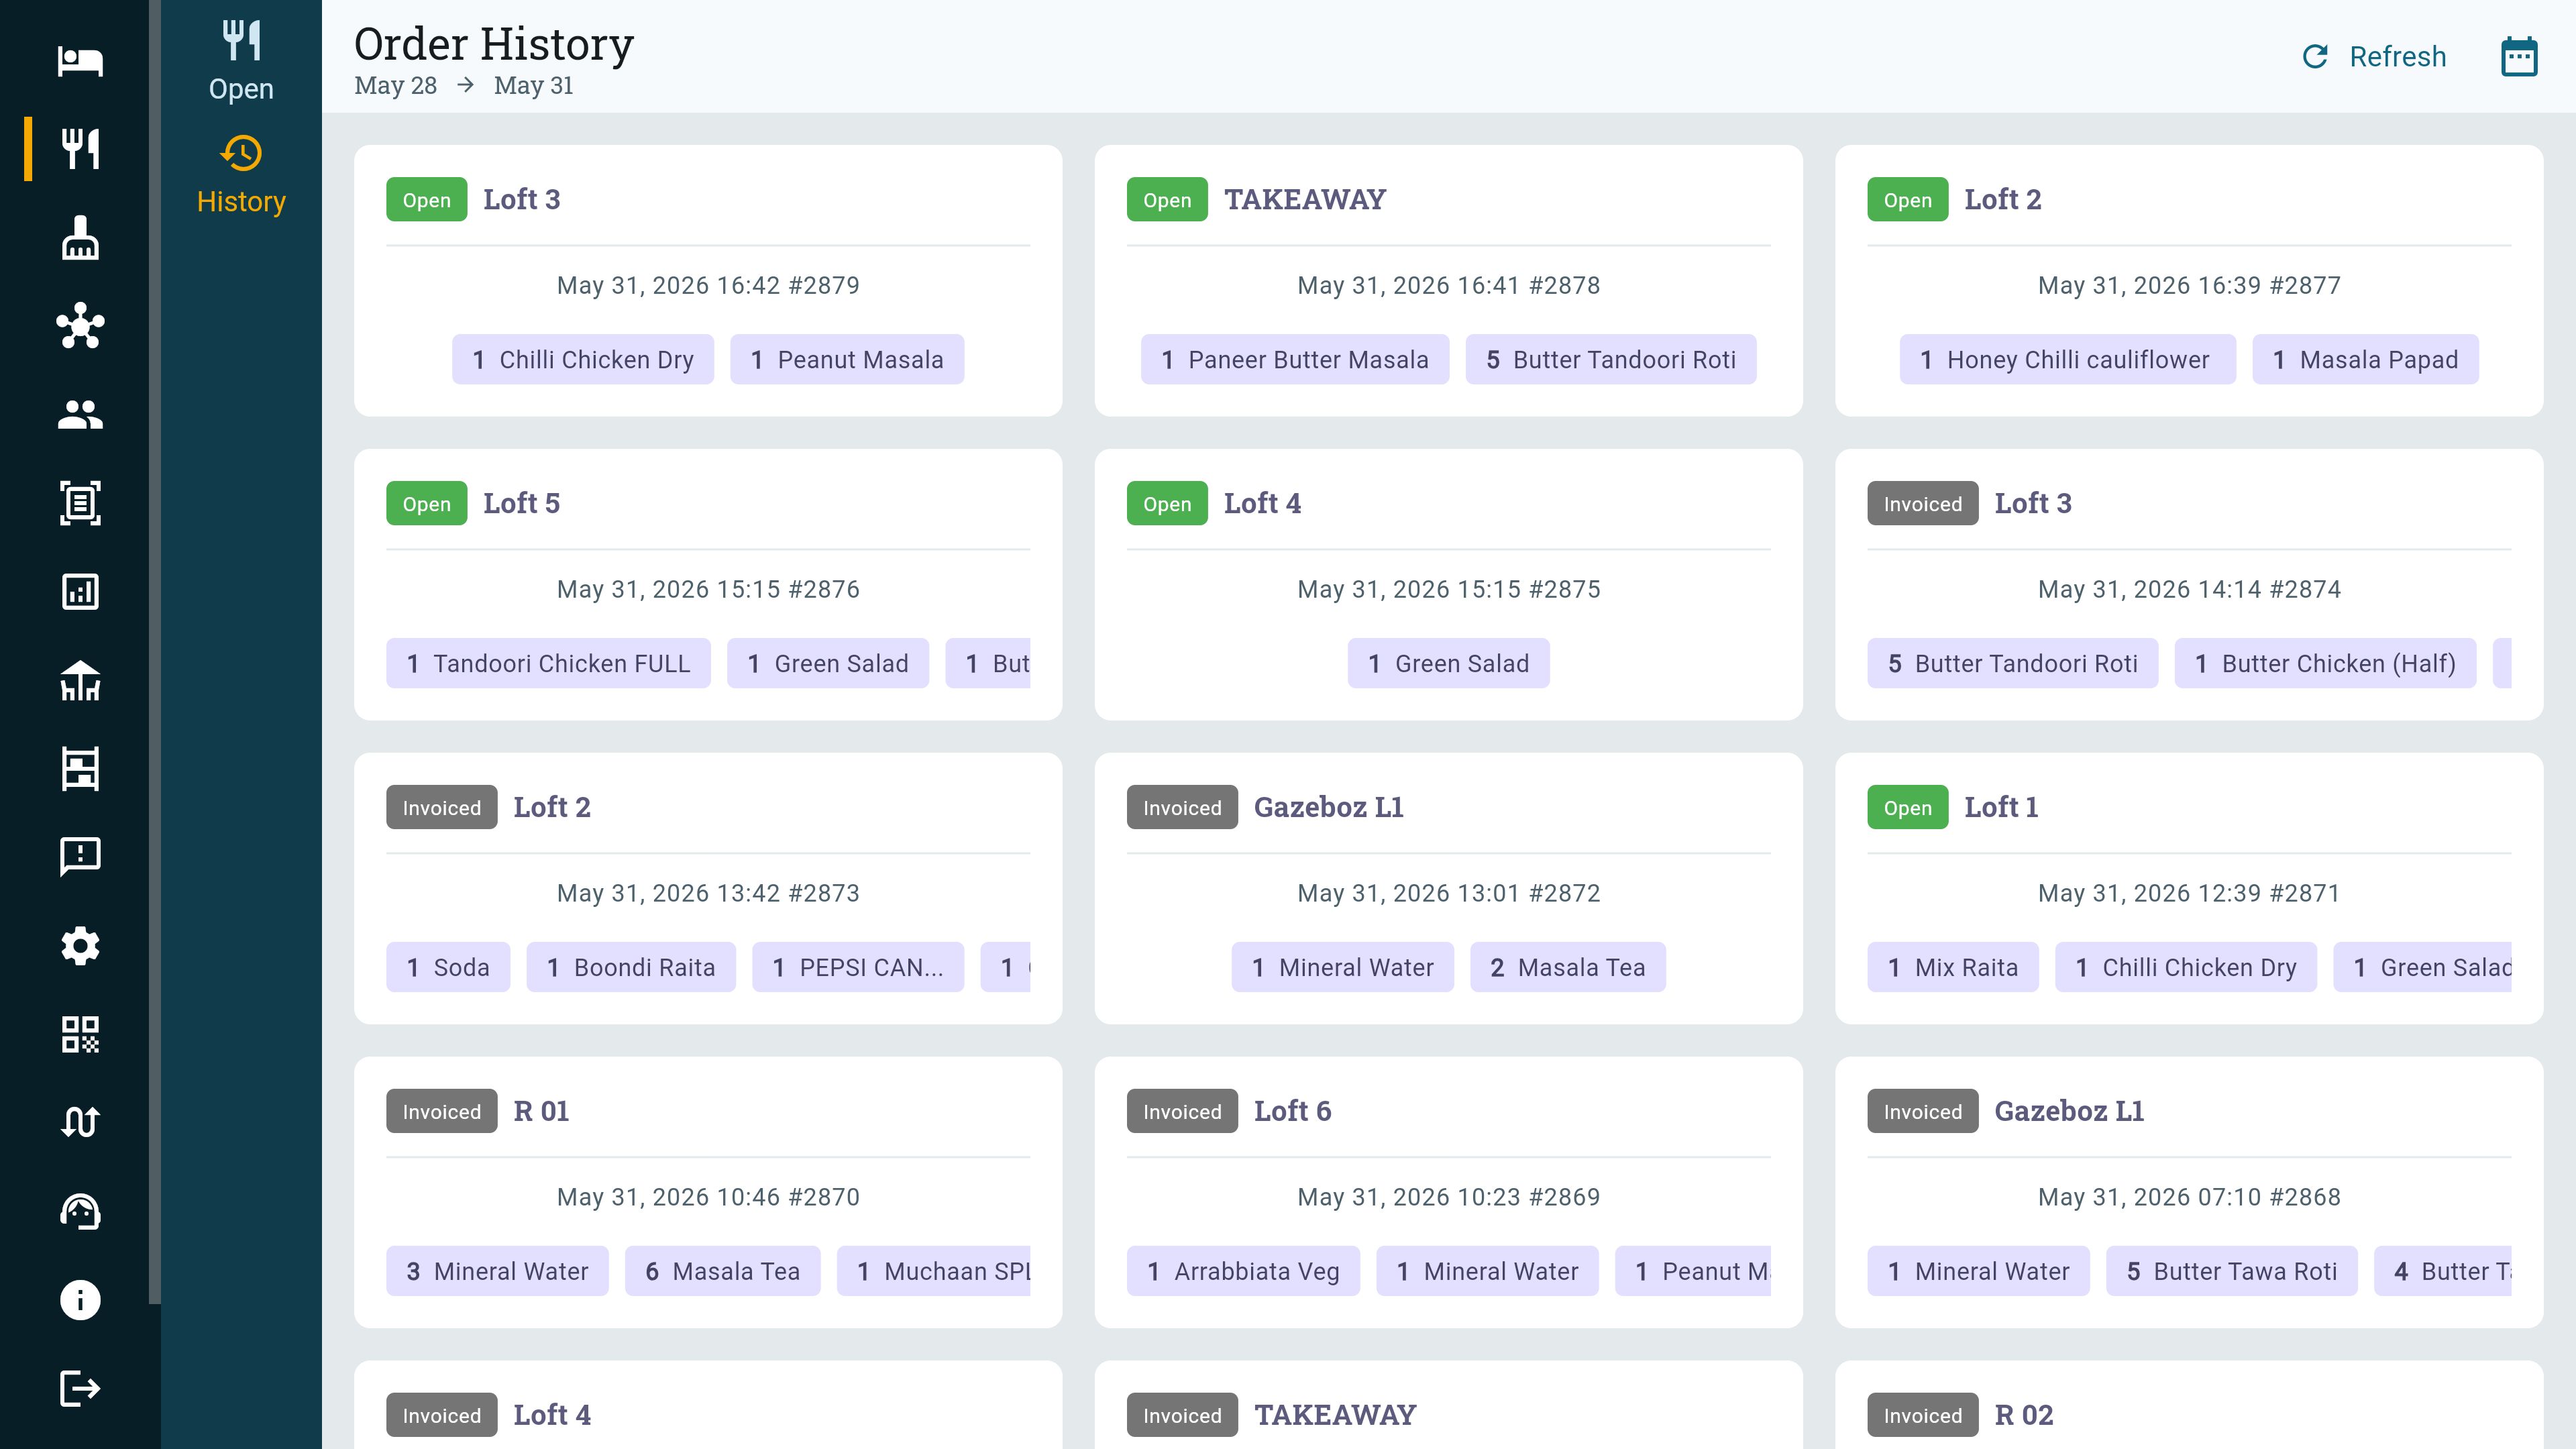The width and height of the screenshot is (2576, 1449).
Task: Click order text May 31, 2026 15:15 #2875
Action: pyautogui.click(x=1448, y=590)
